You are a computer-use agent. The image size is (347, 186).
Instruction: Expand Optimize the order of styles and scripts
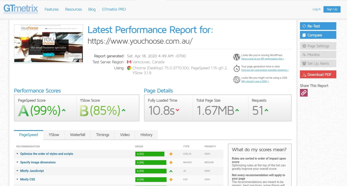tap(46, 154)
